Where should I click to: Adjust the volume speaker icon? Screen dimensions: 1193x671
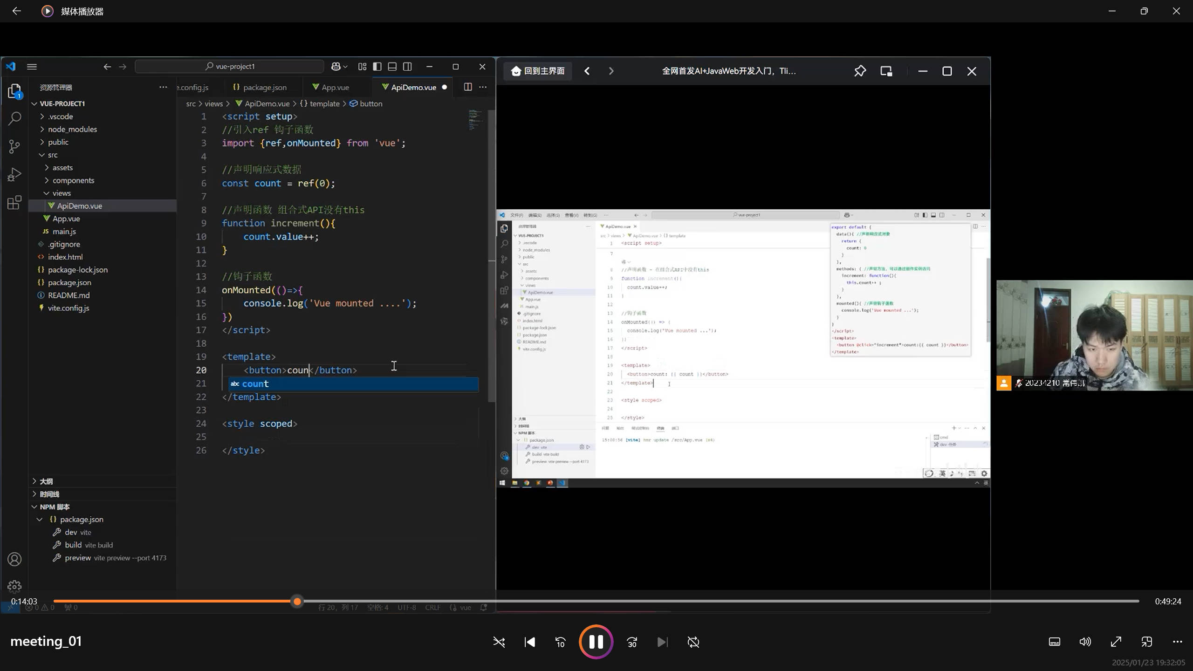click(1085, 642)
